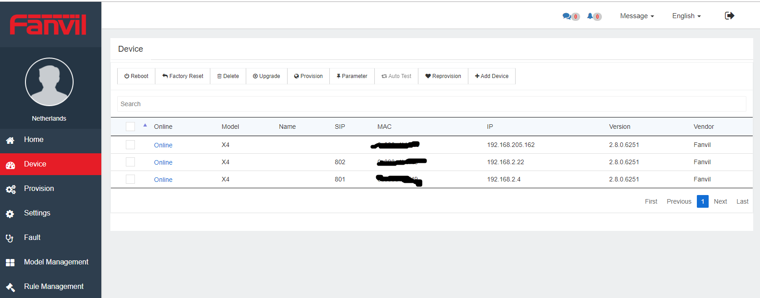Click the Provision gears icon

[x=10, y=189]
